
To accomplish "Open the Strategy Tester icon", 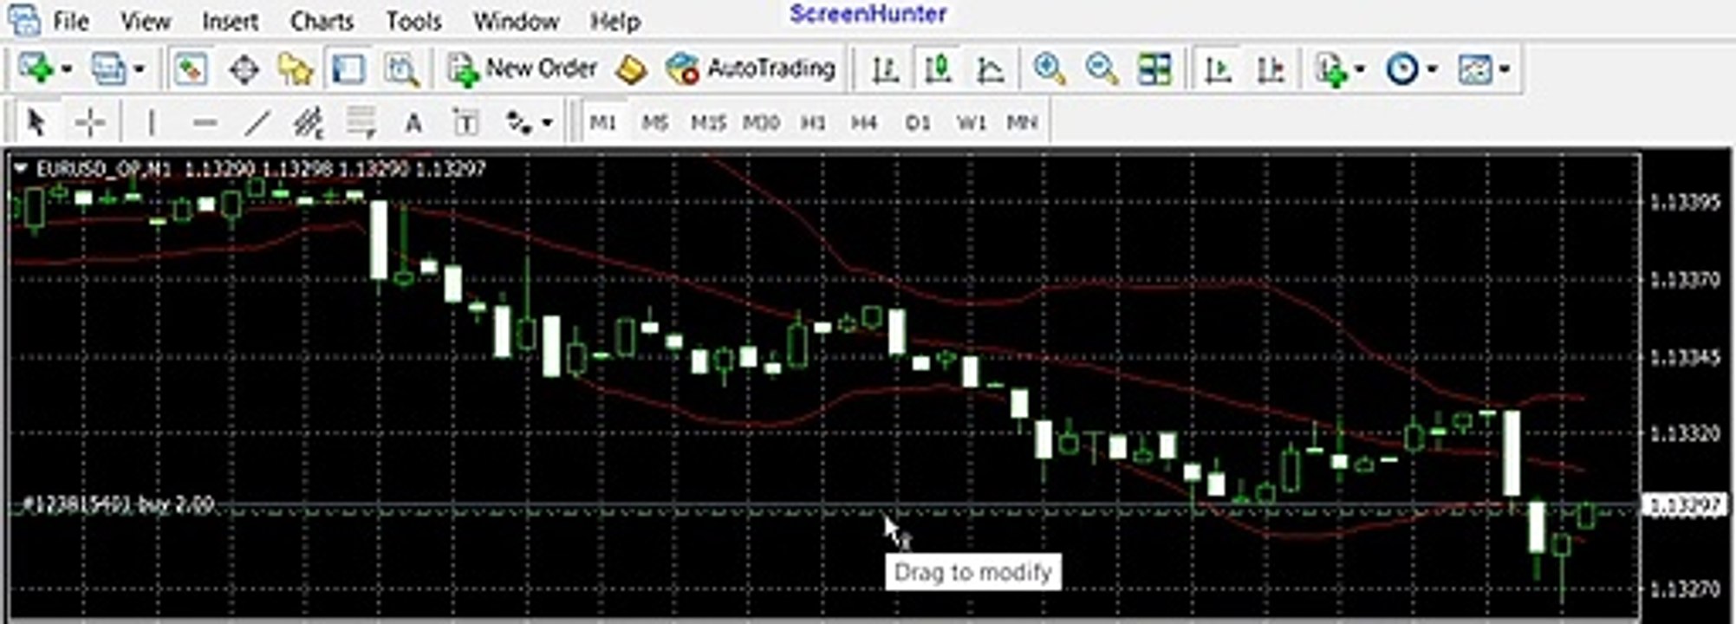I will pos(401,68).
